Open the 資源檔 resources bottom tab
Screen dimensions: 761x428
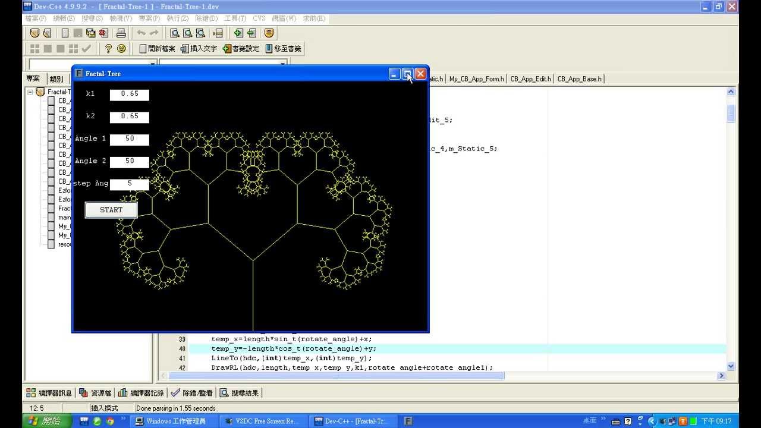95,393
